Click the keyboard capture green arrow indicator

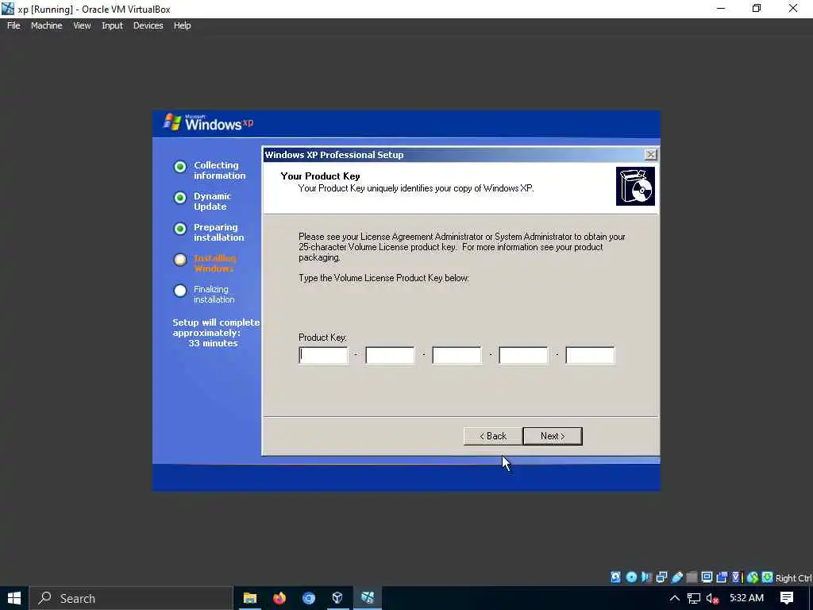(768, 577)
